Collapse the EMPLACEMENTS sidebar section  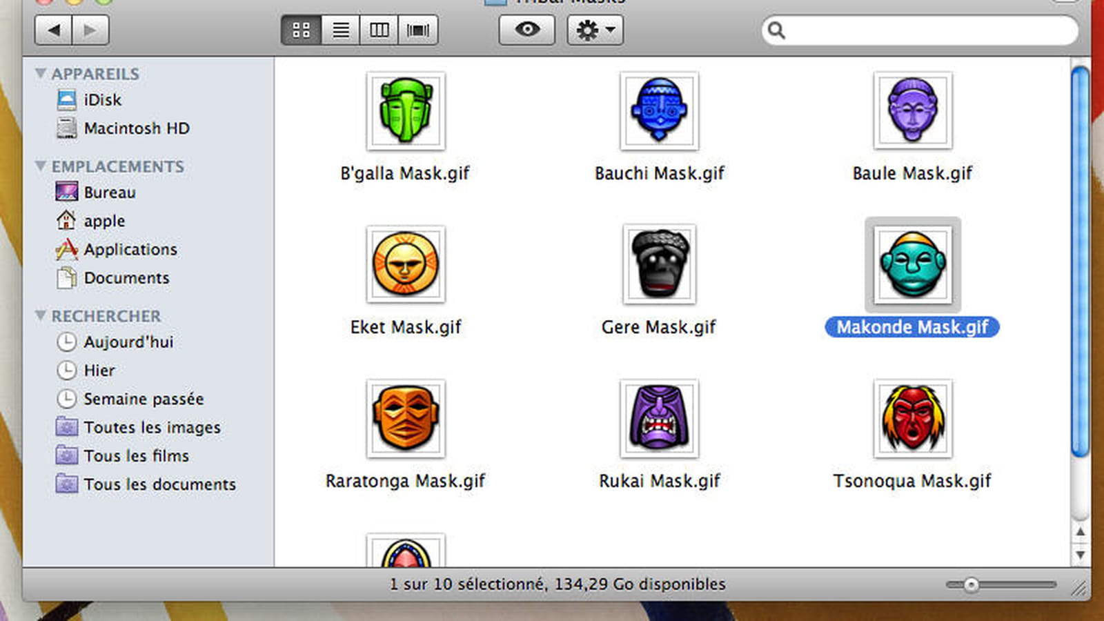(41, 166)
